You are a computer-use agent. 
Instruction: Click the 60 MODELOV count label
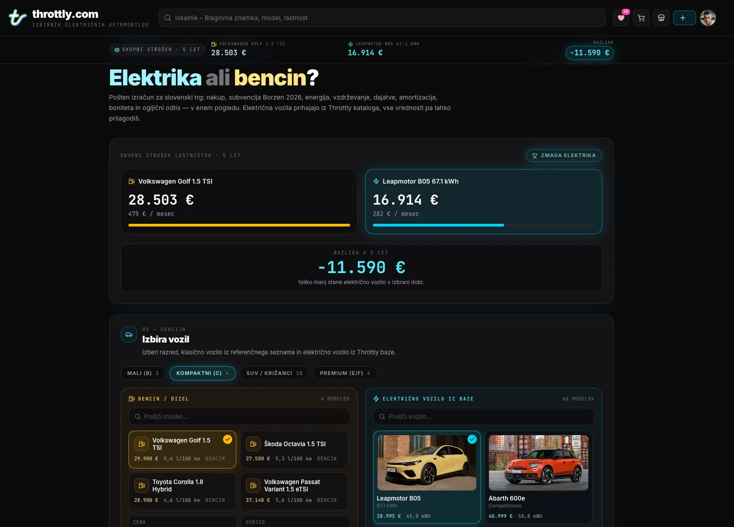click(578, 399)
